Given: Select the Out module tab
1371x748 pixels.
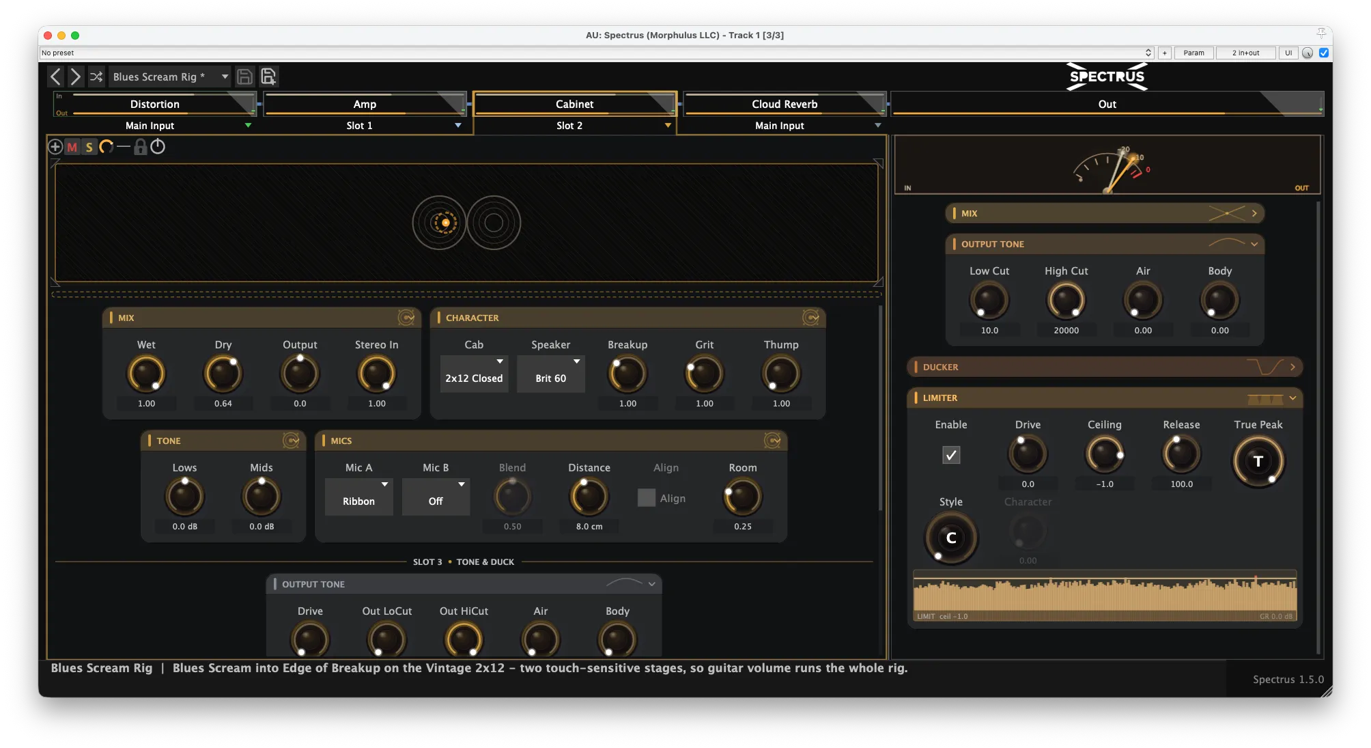Looking at the screenshot, I should 1107,104.
